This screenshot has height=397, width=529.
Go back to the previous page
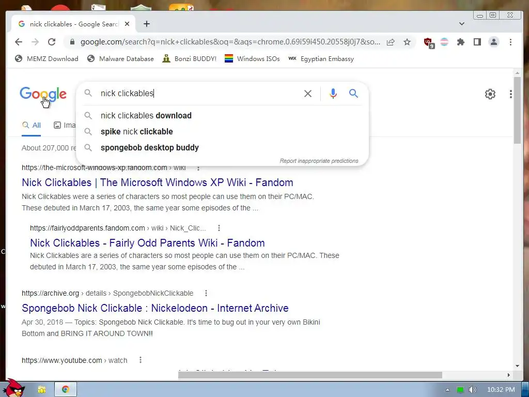19,42
